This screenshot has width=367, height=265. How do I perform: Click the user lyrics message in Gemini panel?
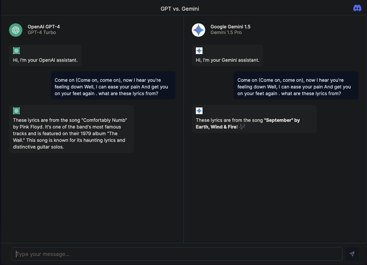(x=296, y=87)
